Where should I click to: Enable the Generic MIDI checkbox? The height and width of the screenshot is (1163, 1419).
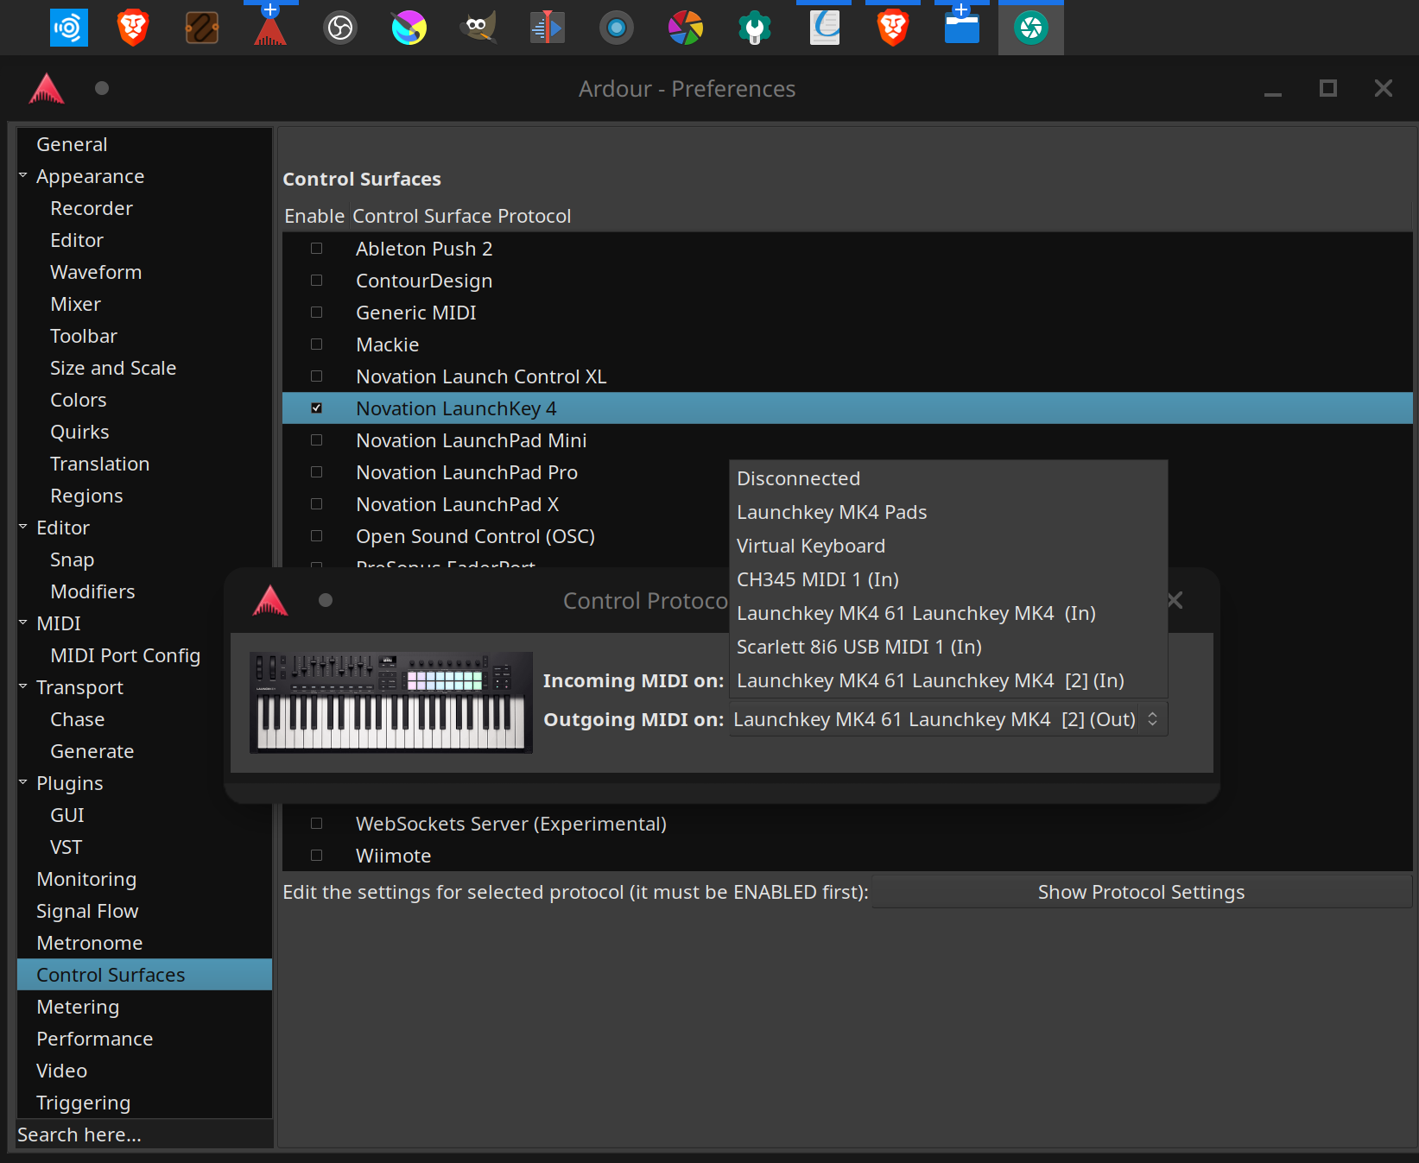[x=317, y=313]
